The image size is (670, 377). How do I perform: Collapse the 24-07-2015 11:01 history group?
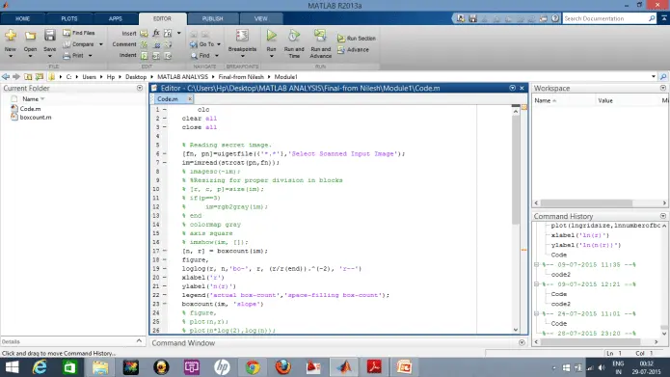537,313
